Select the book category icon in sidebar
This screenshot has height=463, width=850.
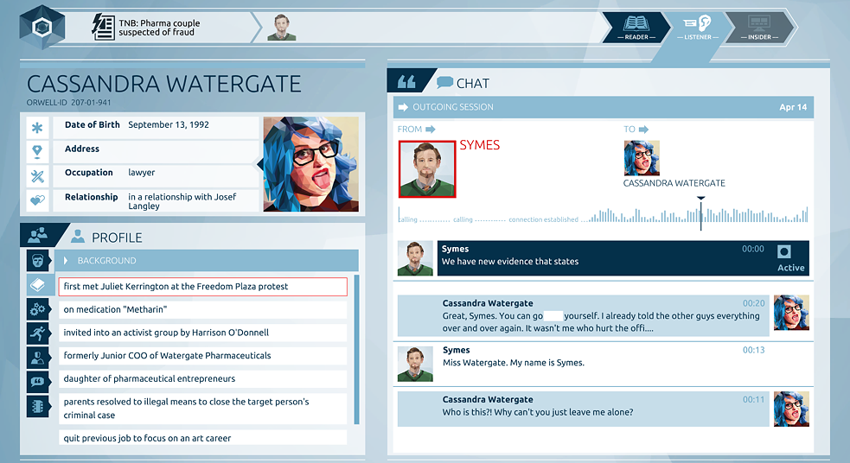[38, 285]
